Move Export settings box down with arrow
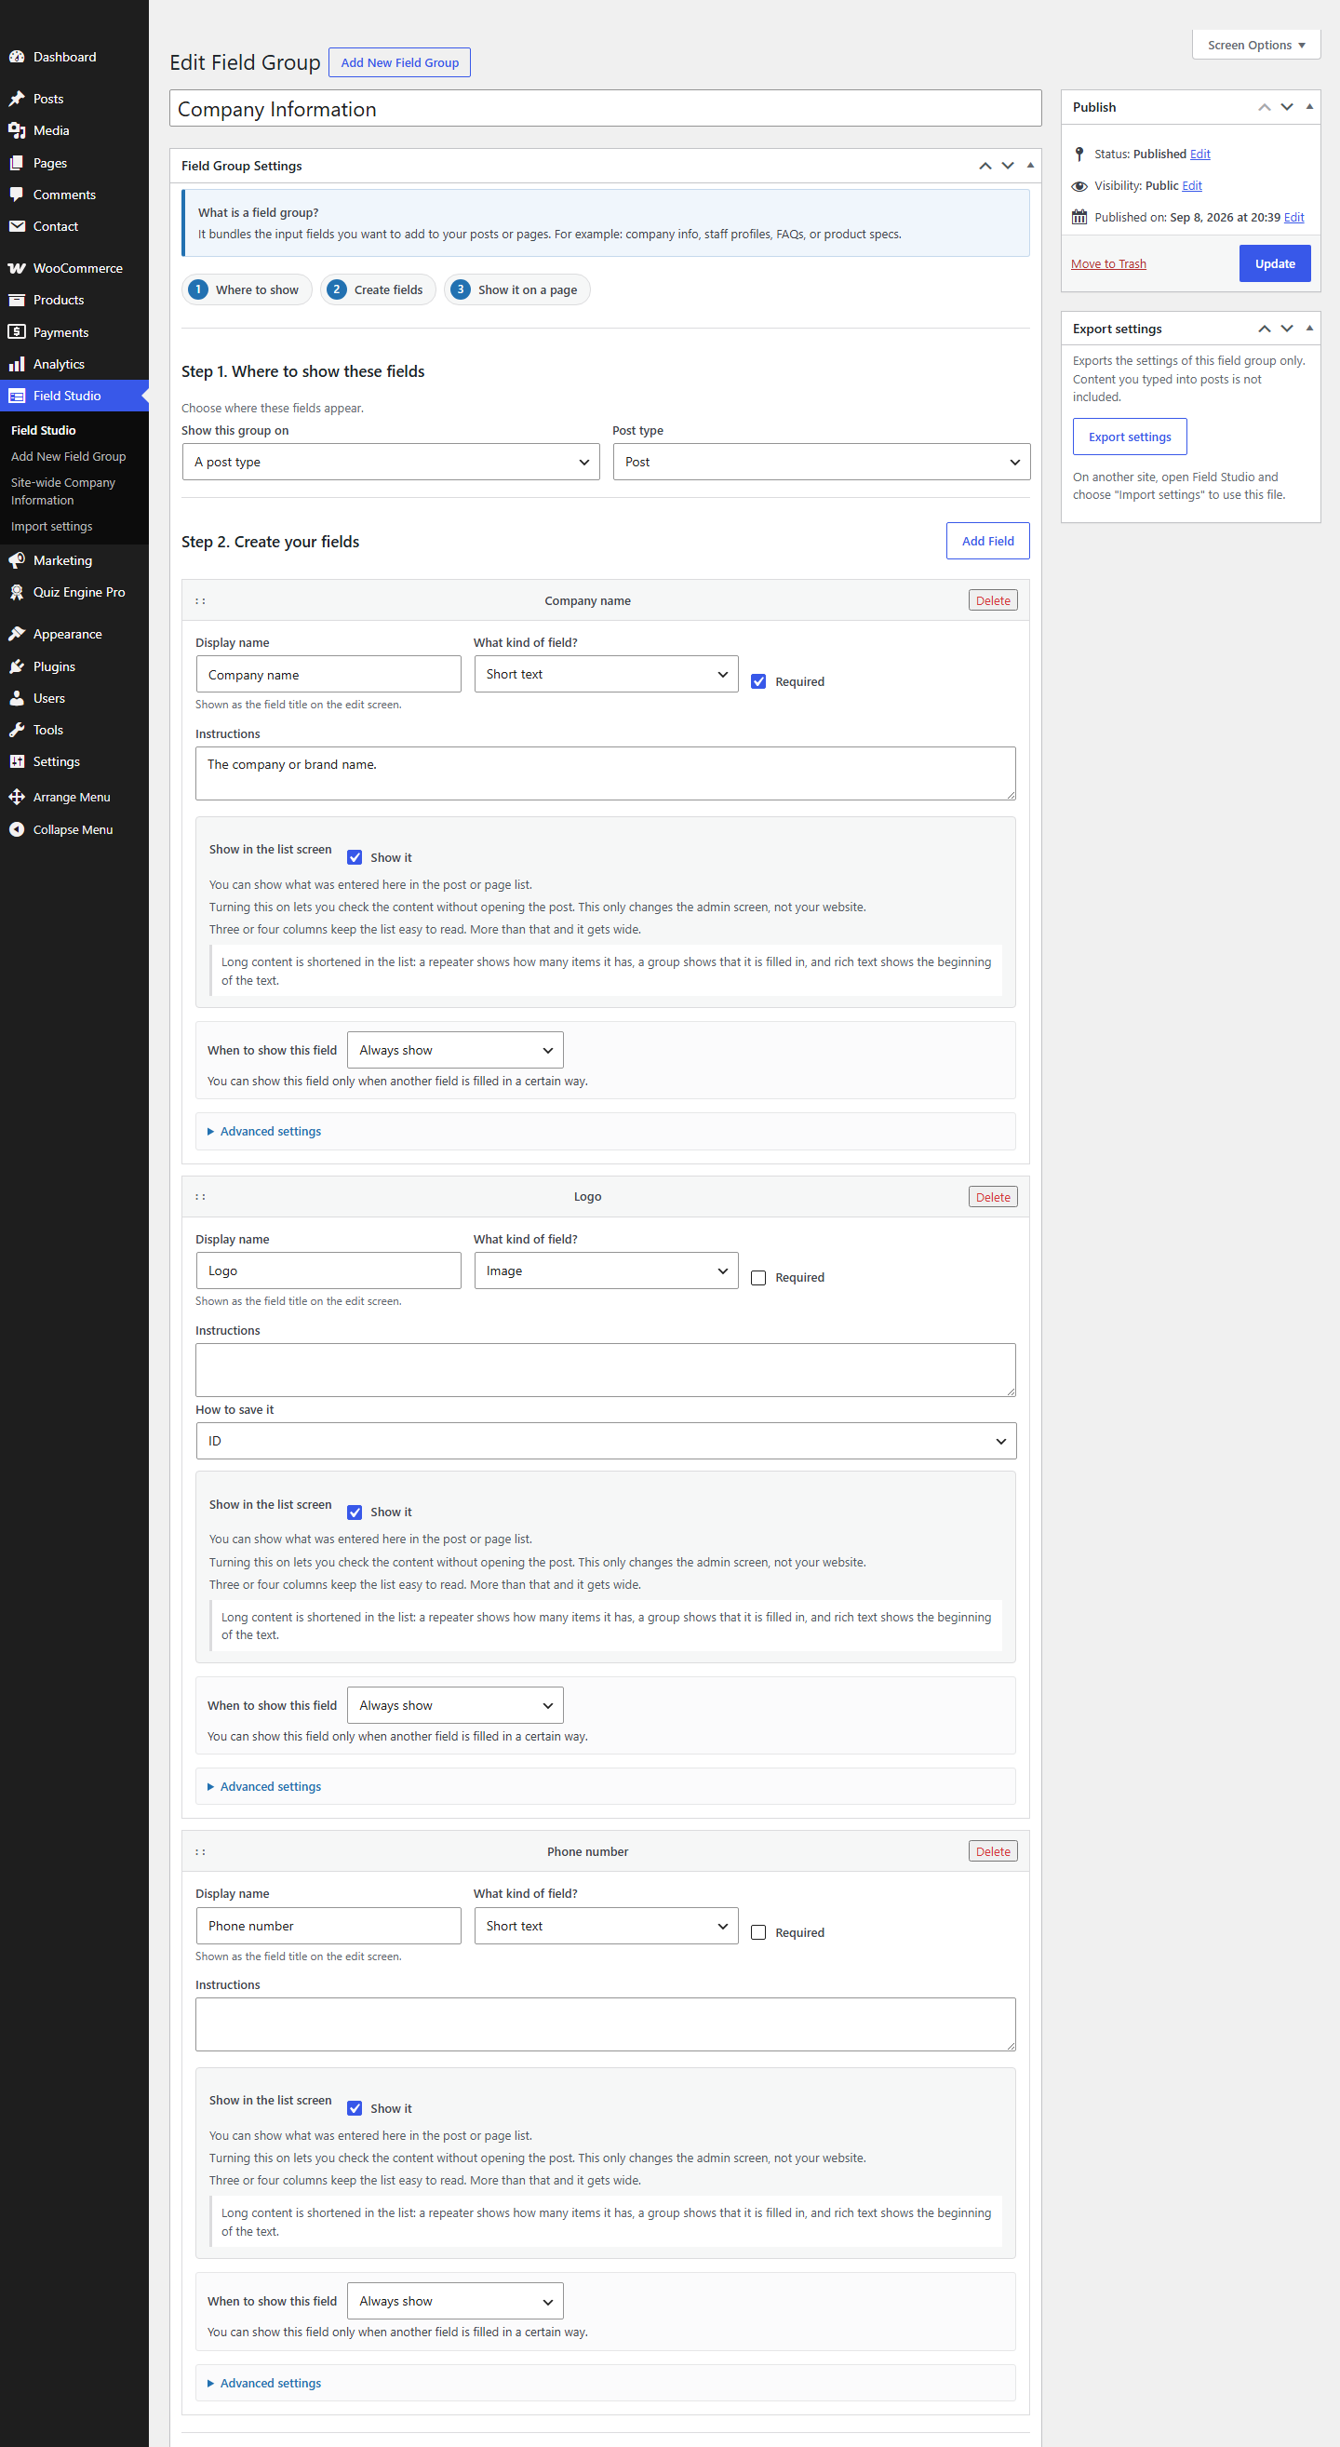This screenshot has height=2447, width=1340. tap(1287, 329)
